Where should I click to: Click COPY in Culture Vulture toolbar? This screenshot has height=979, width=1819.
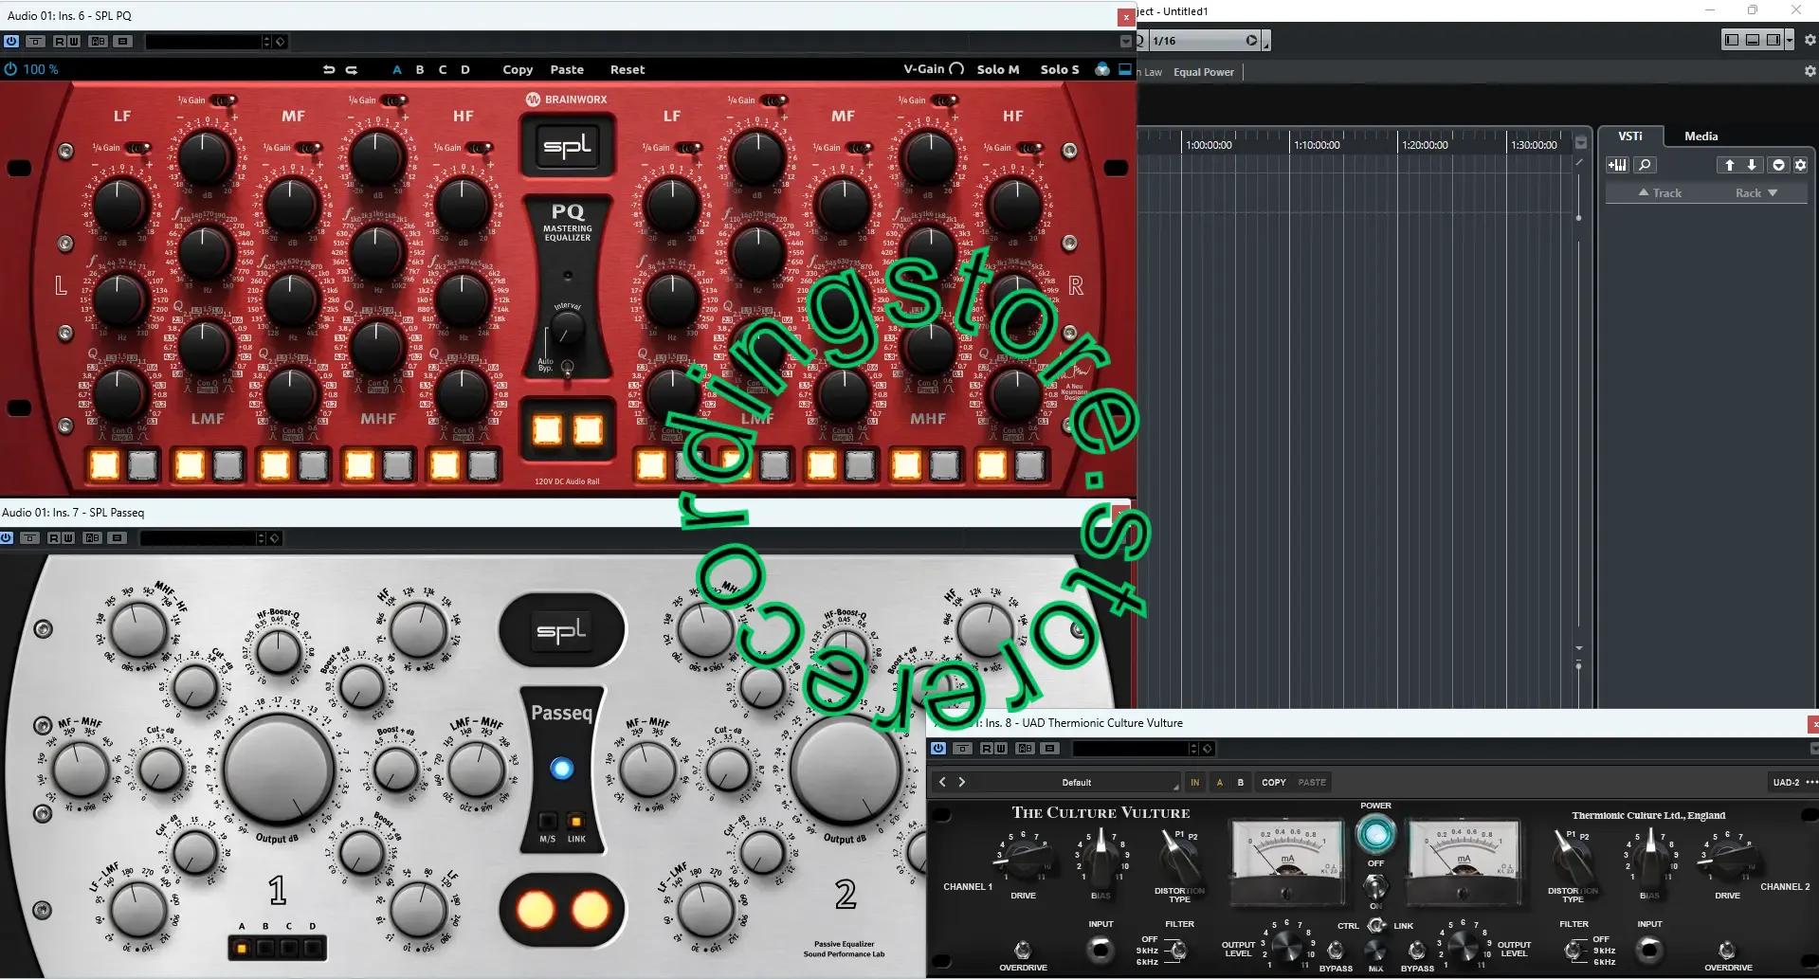click(1274, 783)
